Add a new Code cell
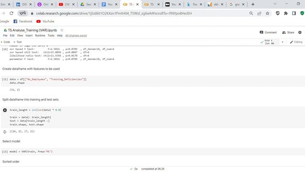 pos(5,42)
